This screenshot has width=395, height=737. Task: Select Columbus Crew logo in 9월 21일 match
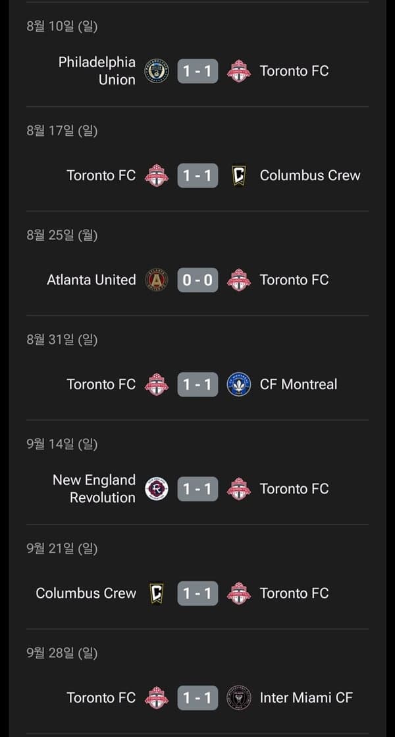156,593
